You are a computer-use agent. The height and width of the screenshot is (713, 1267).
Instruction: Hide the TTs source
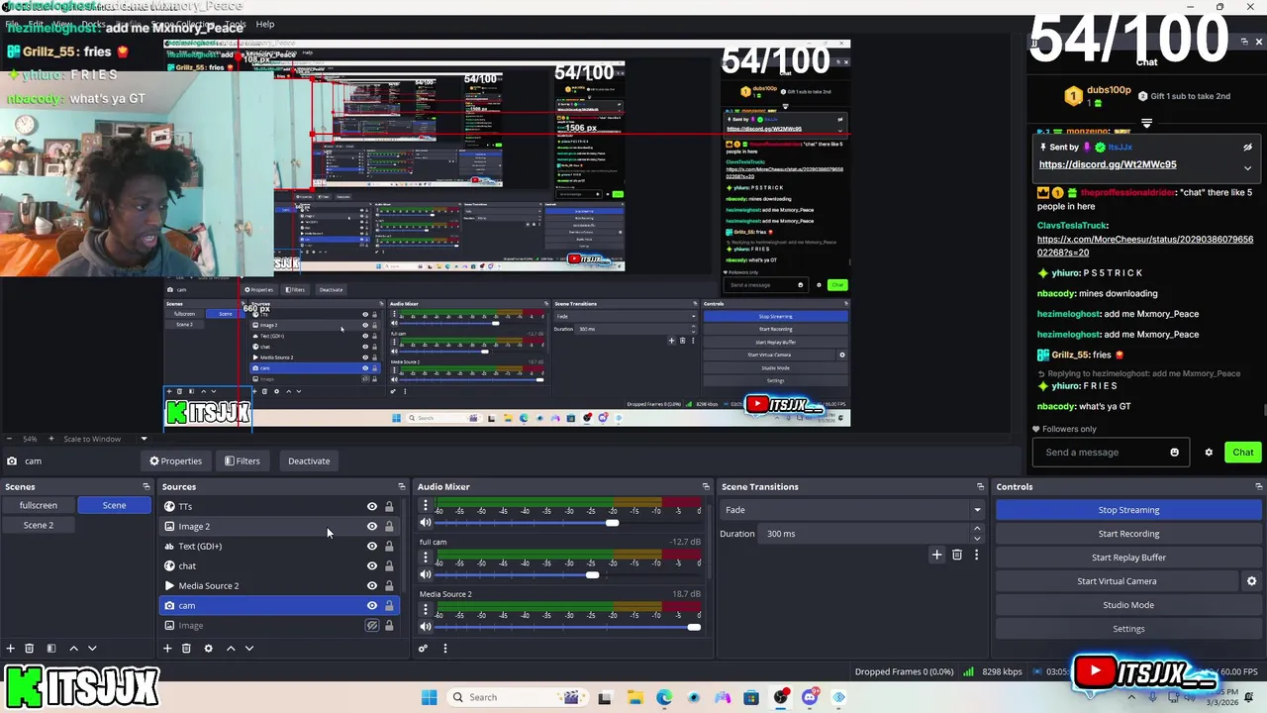372,506
